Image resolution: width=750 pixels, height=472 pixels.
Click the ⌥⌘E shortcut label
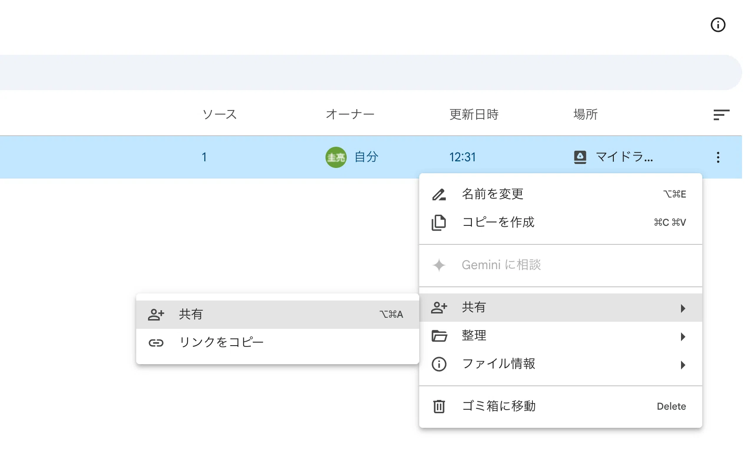pos(674,194)
